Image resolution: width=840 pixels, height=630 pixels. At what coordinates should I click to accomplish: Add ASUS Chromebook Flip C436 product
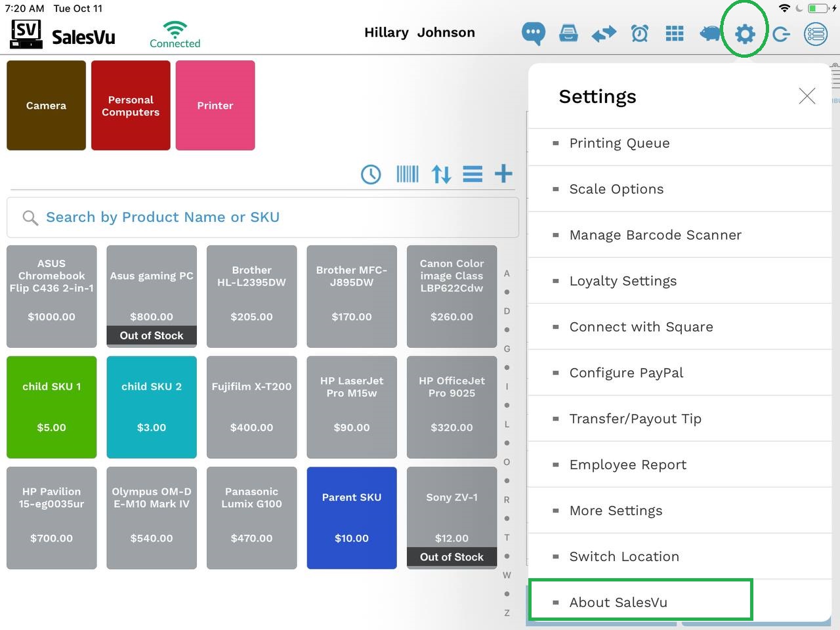[52, 297]
